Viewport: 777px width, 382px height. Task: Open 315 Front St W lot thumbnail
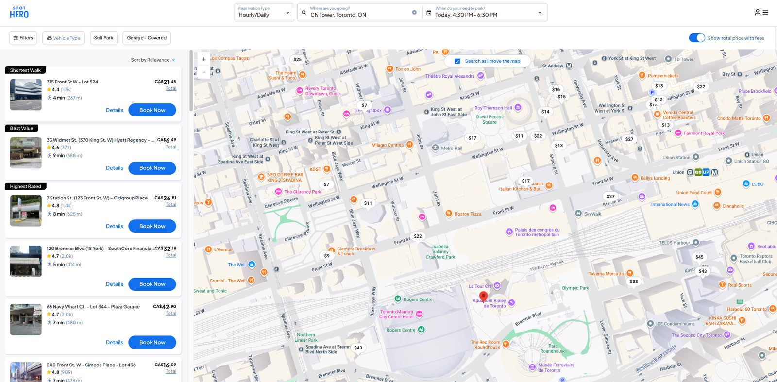tap(26, 95)
